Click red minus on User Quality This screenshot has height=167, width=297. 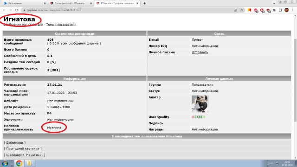click(193, 117)
